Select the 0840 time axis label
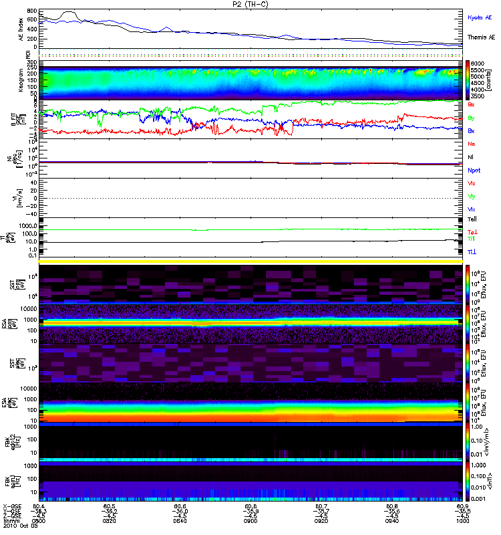 pos(180,521)
